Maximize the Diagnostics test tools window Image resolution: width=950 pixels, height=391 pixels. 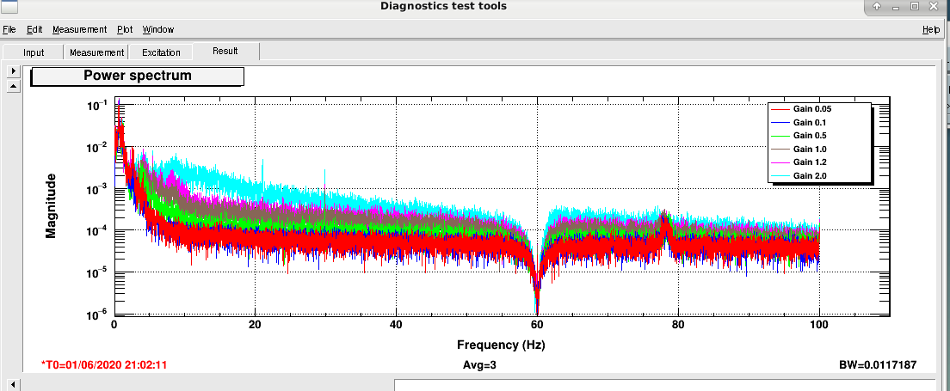tap(915, 7)
